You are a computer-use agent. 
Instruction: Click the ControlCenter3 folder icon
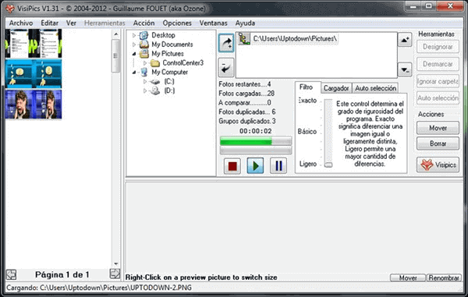click(x=155, y=63)
